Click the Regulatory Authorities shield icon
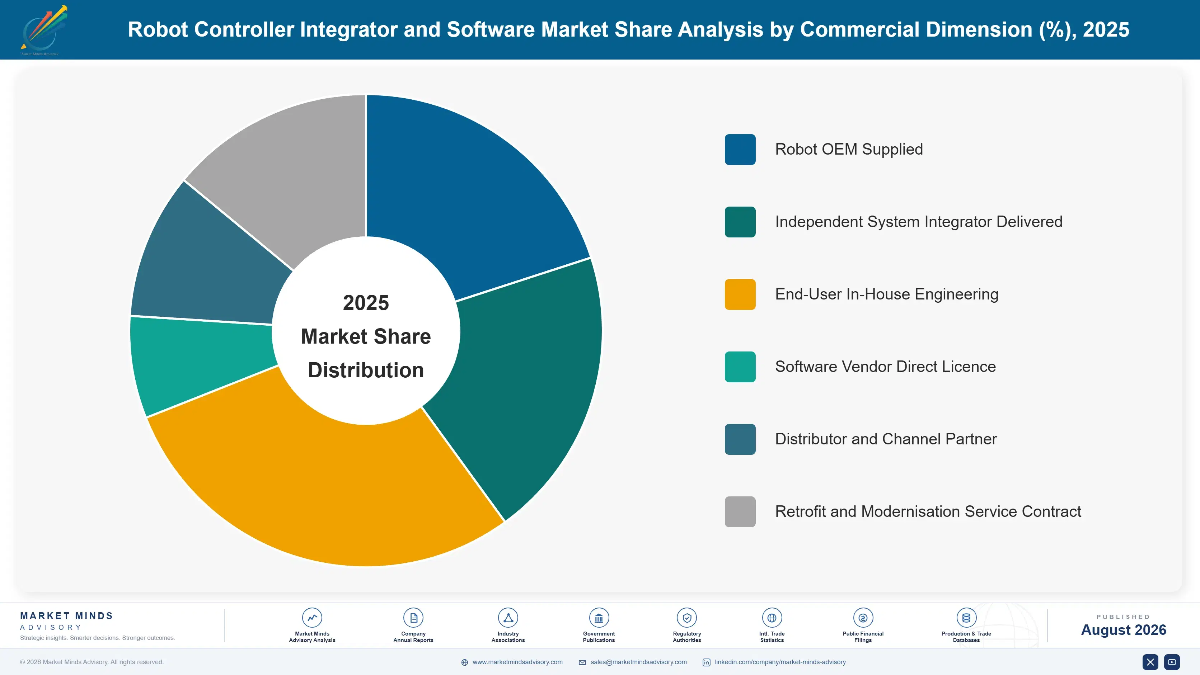Image resolution: width=1200 pixels, height=675 pixels. click(x=686, y=618)
